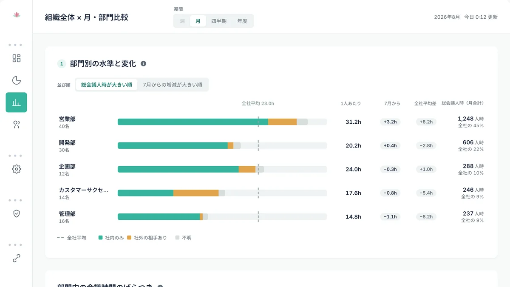The image size is (510, 287).
Task: Click the 総会議人時〈月合計〉 column header
Action: (462, 103)
